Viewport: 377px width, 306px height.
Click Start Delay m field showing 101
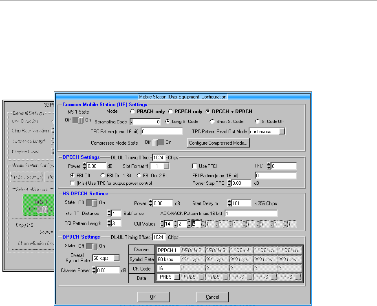pos(241,203)
